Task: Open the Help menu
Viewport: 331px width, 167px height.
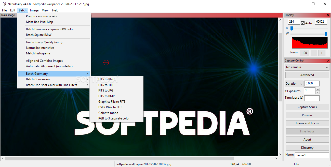Action: (55, 10)
